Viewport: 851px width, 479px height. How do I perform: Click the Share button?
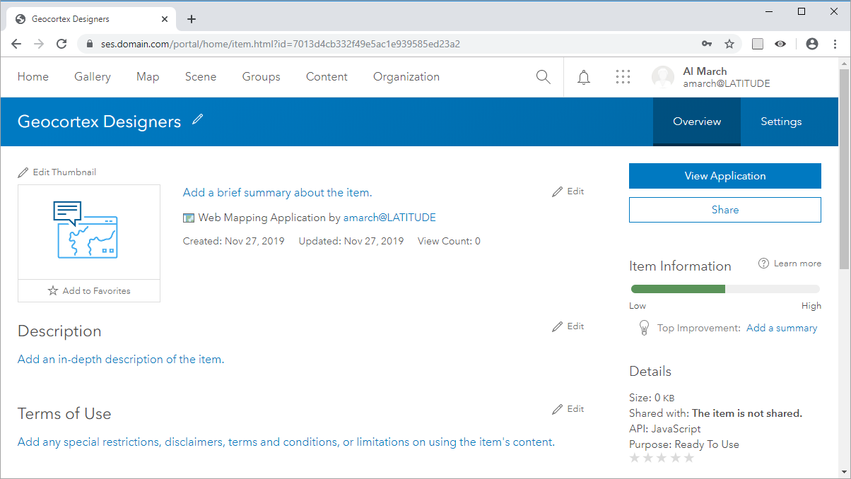[x=725, y=210]
